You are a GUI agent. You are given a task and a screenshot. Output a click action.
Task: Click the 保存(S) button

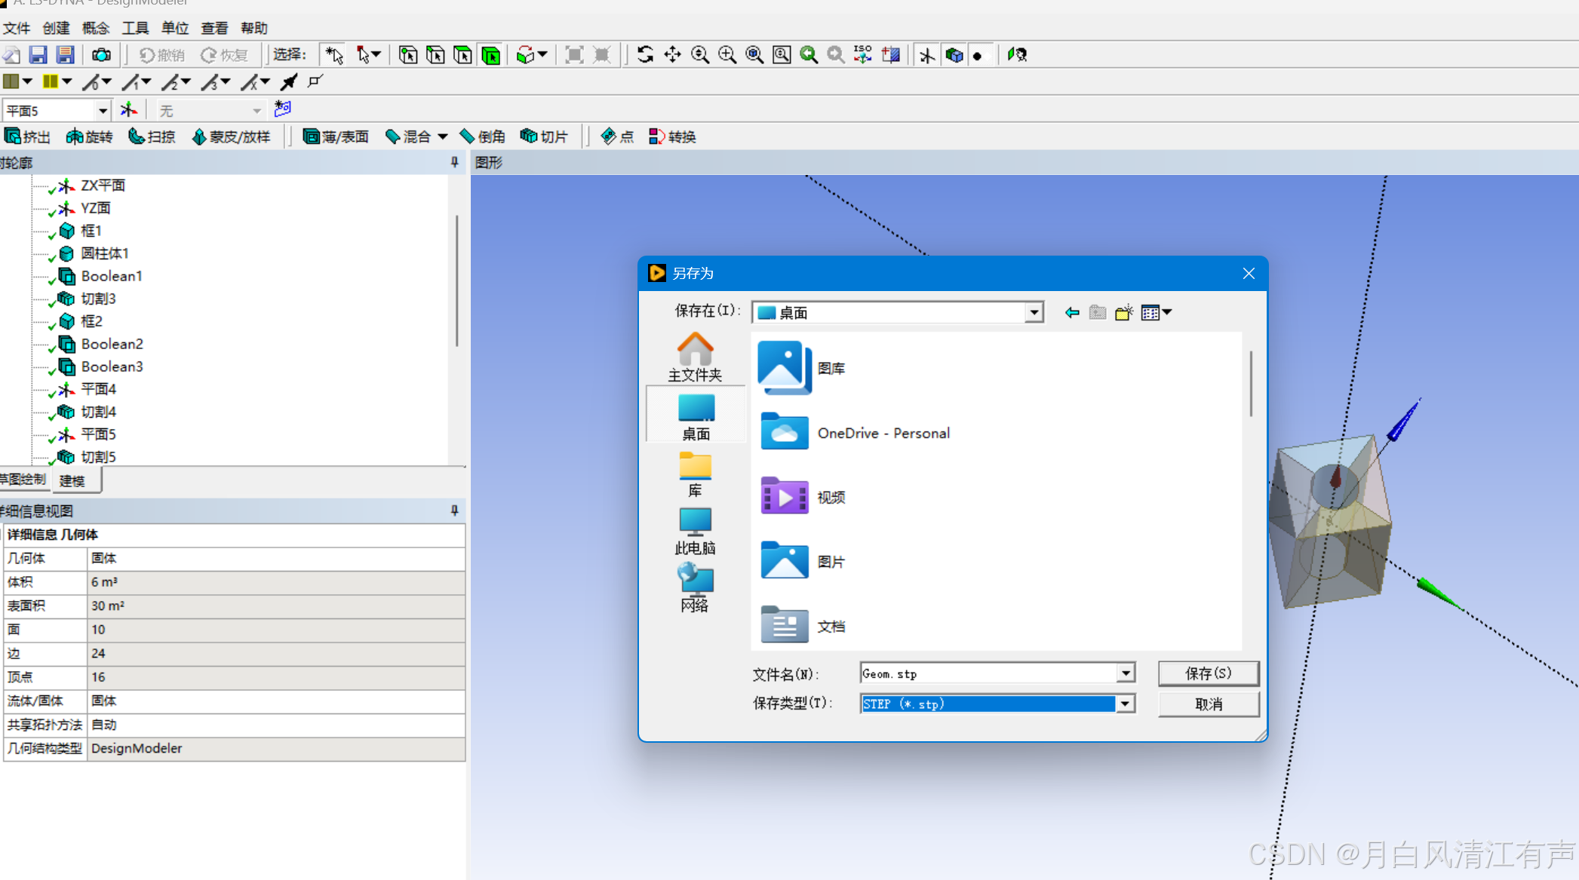(1208, 673)
